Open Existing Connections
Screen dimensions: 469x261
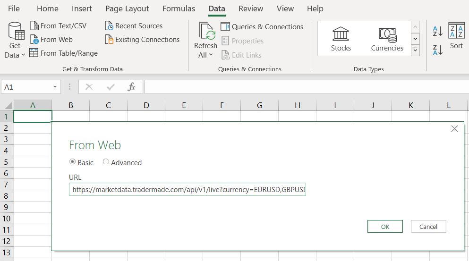pyautogui.click(x=142, y=40)
